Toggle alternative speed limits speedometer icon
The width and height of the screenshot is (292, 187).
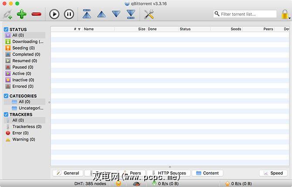pyautogui.click(x=137, y=184)
